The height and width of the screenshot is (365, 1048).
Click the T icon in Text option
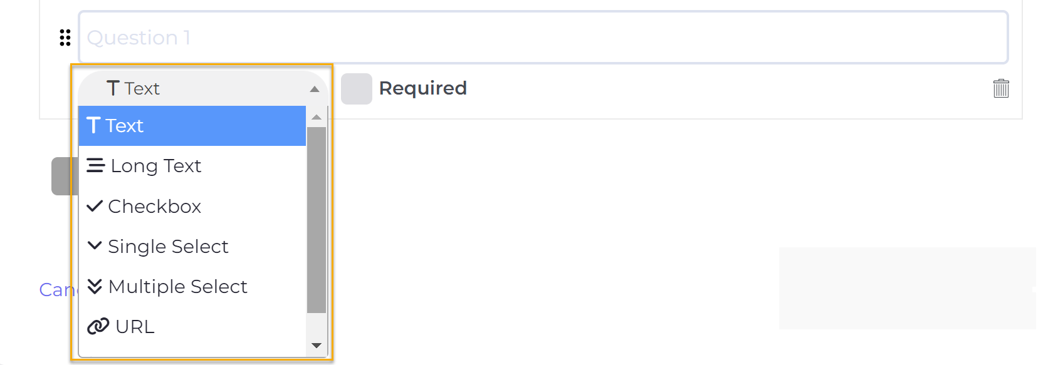point(93,126)
